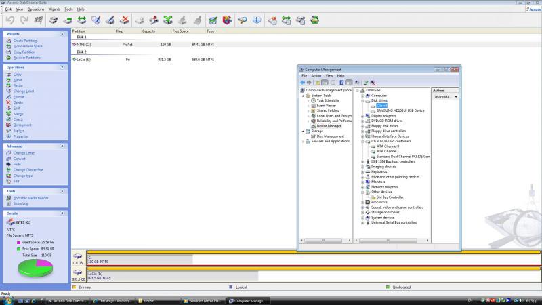Open the File menu in Computer Management
Image resolution: width=542 pixels, height=305 pixels.
pos(304,76)
